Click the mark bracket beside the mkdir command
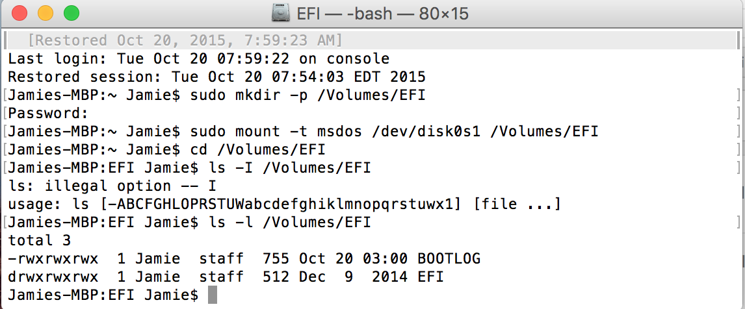The height and width of the screenshot is (309, 745). (5, 95)
